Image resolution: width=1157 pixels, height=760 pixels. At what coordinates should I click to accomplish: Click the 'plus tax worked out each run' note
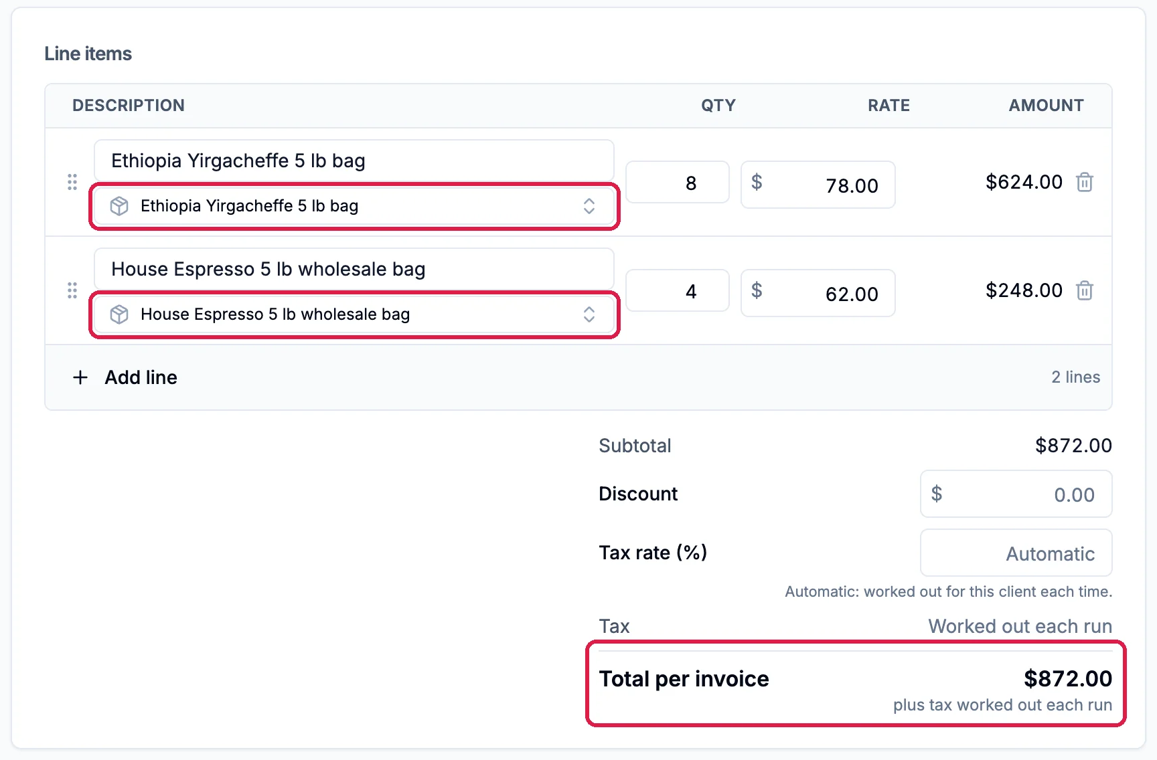coord(1002,705)
